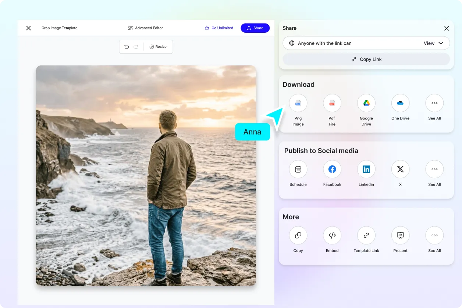Download as Pdf File
The image size is (462, 308).
point(332,103)
